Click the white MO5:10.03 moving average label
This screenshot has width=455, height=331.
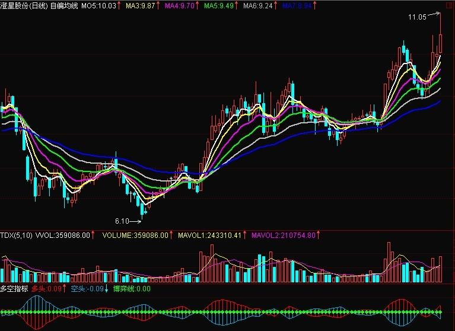(x=98, y=6)
